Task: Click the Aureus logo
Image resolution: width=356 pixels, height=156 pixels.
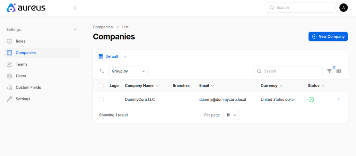Action: pyautogui.click(x=26, y=8)
